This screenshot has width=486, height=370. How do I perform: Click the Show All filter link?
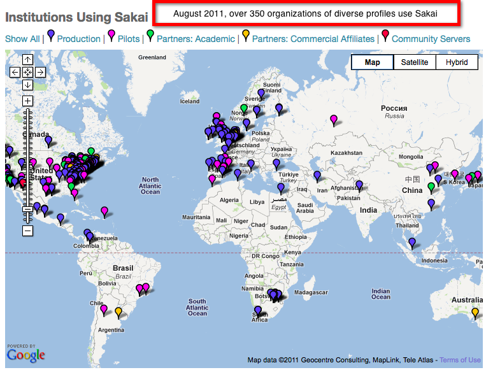pos(22,39)
